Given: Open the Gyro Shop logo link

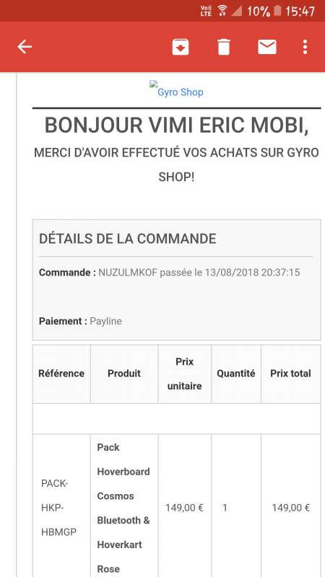Looking at the screenshot, I should pyautogui.click(x=176, y=89).
